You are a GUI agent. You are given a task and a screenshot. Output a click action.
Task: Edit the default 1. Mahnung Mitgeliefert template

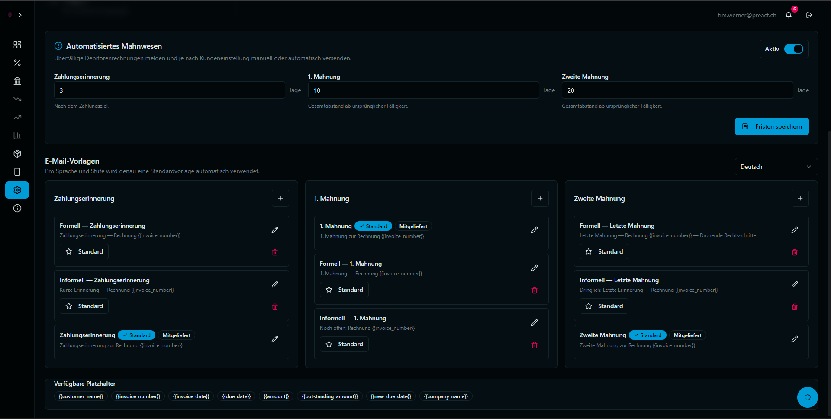coord(535,230)
